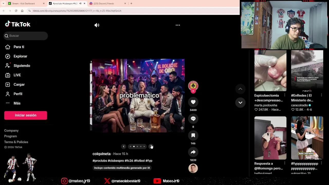
Task: Click the AI-generated content label
Action: [122, 168]
